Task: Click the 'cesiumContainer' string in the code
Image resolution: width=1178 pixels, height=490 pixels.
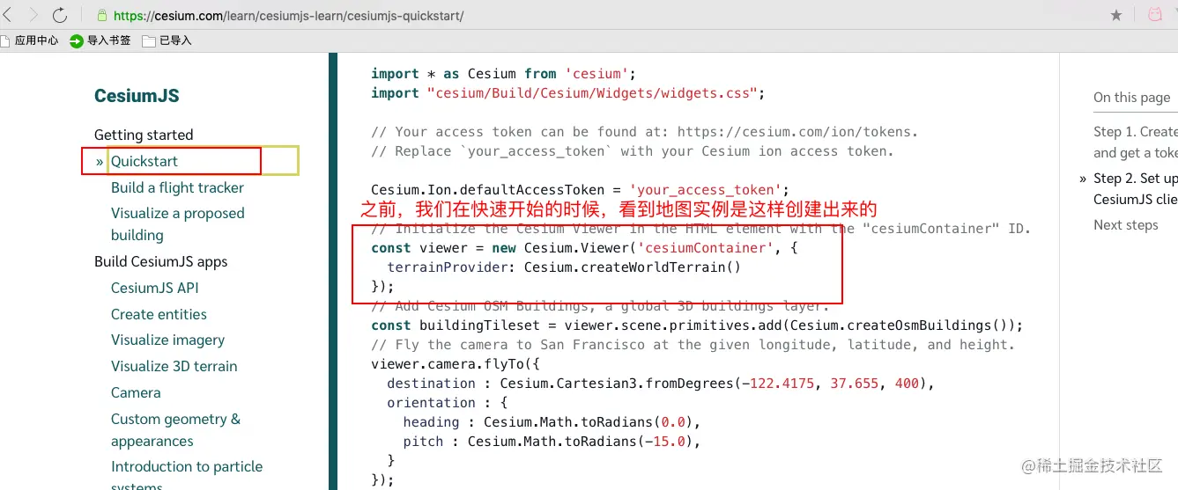Action: pyautogui.click(x=706, y=248)
